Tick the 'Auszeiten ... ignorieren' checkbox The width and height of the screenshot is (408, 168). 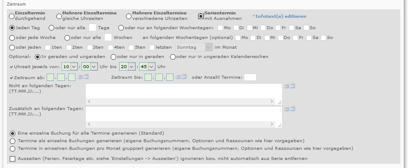tap(12, 159)
